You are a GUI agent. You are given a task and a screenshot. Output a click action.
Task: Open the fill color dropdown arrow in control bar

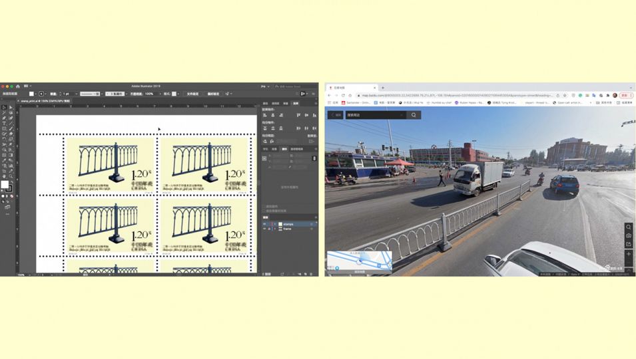[x=37, y=94]
